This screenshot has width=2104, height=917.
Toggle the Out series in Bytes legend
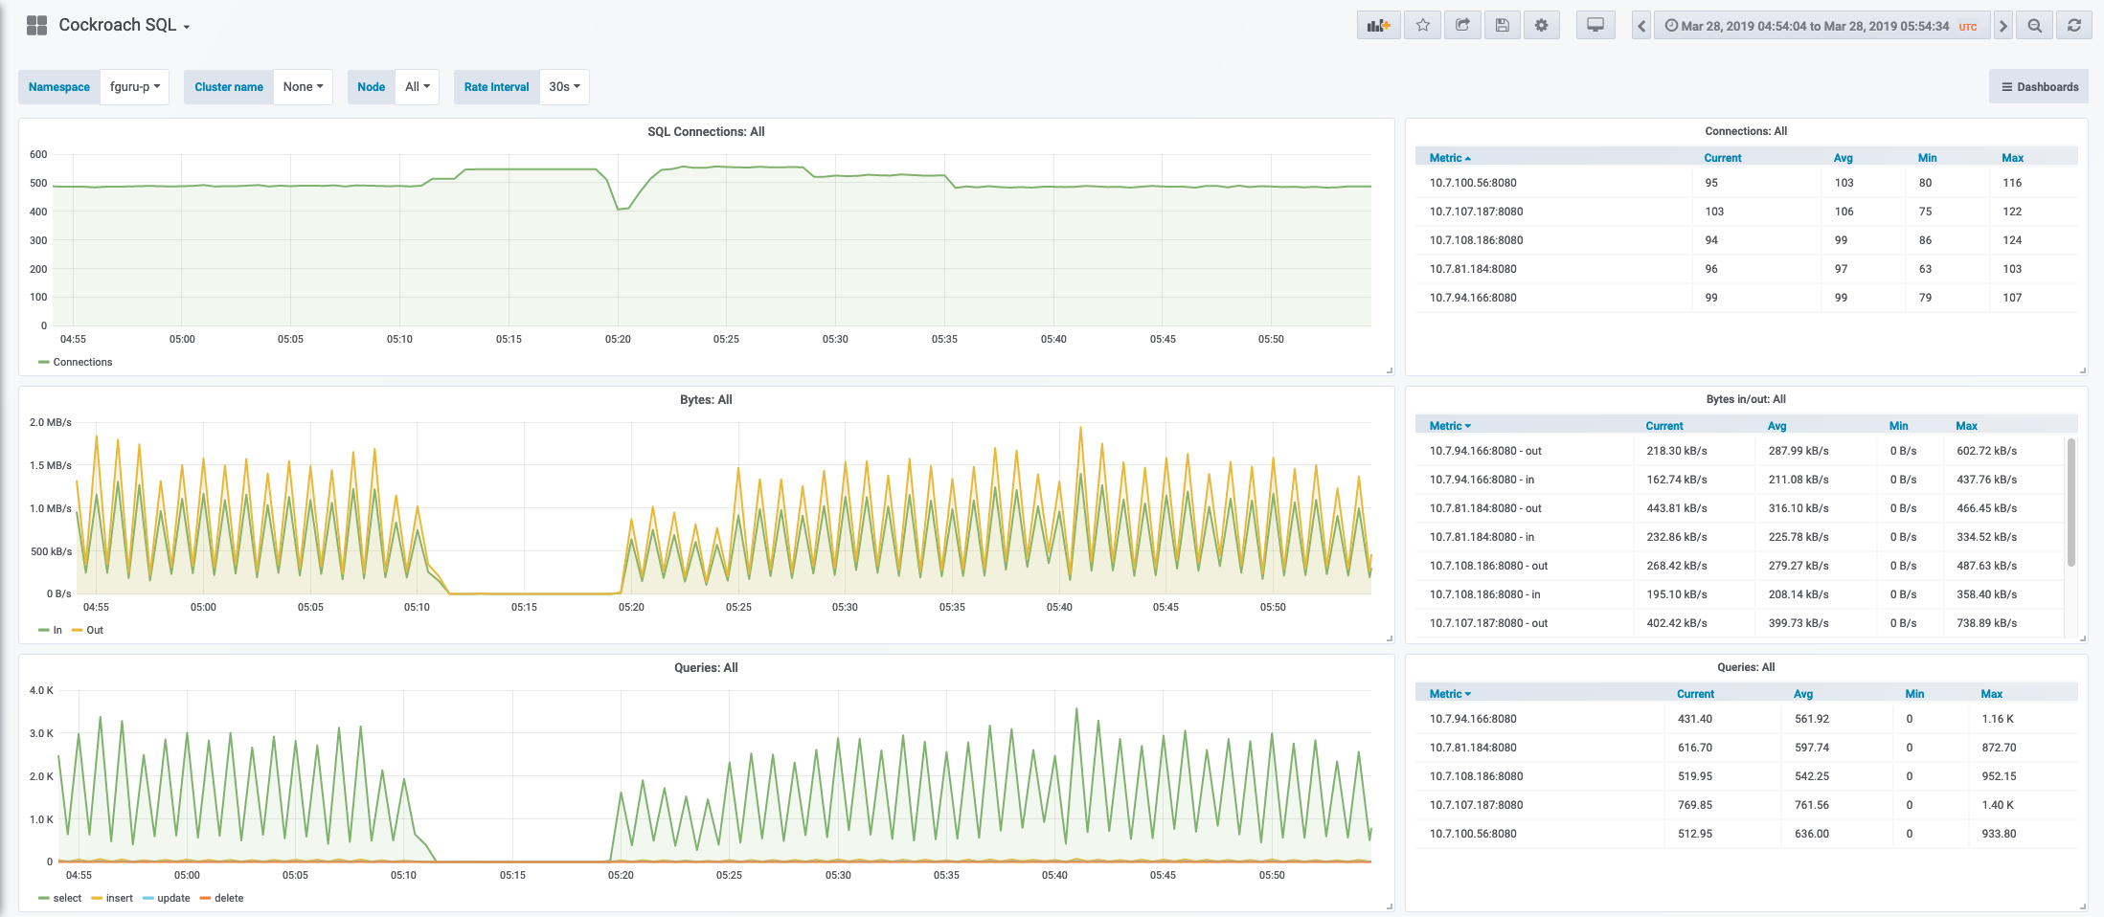point(94,630)
